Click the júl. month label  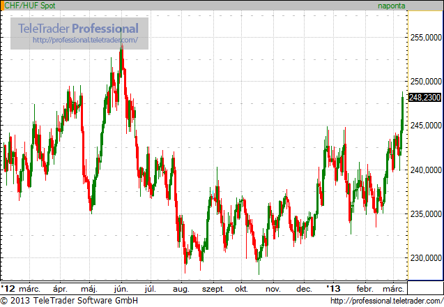(150, 289)
